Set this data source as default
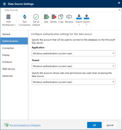The width and height of the screenshot is (122, 130). click(x=36, y=20)
